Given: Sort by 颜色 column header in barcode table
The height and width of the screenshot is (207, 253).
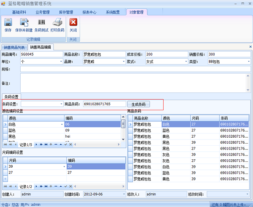Looking at the screenshot, I should coord(175,118).
